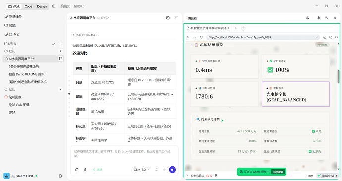The height and width of the screenshot is (181, 342).
Task: Switch to the Code mode tab
Action: [x=28, y=6]
